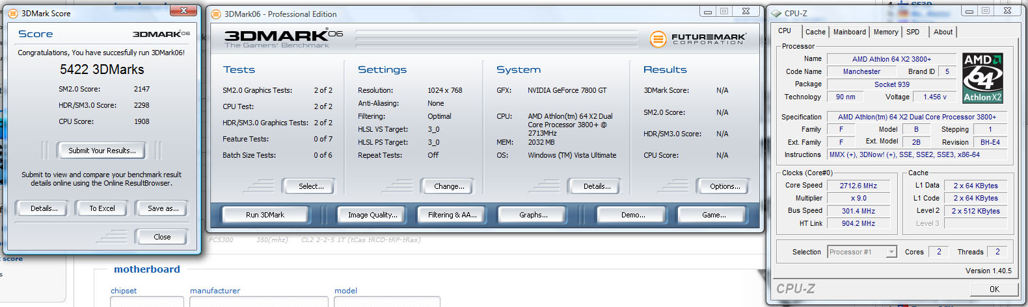Click the CPU-Z title bar icon

(776, 13)
